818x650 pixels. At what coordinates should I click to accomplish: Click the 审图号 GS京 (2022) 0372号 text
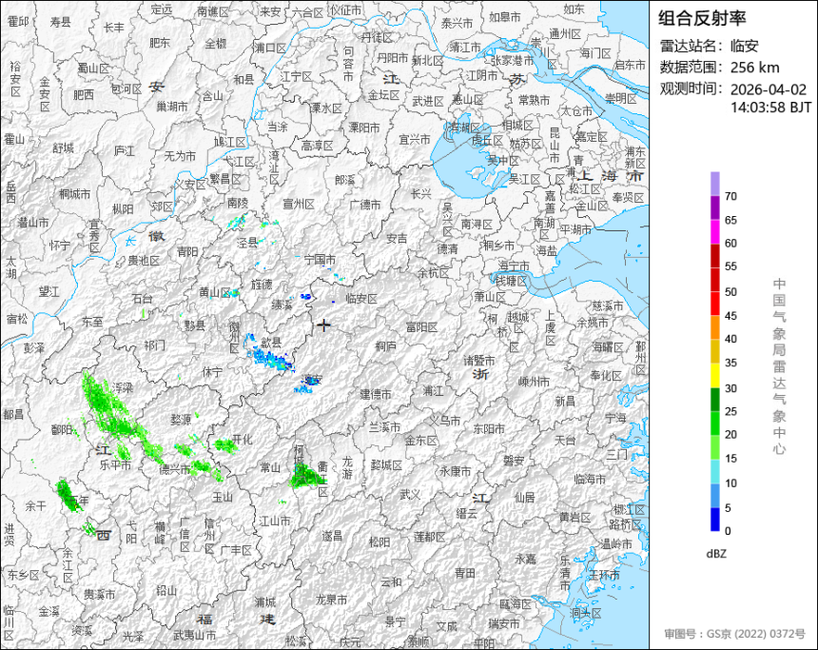(734, 633)
